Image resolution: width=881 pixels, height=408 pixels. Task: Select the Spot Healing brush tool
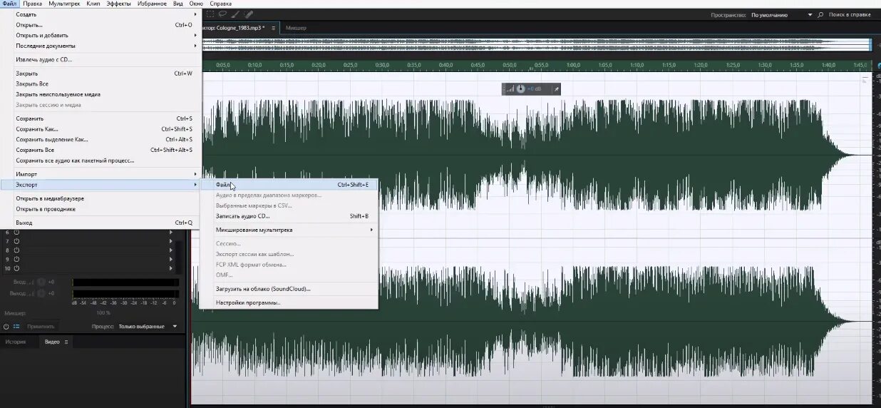[x=247, y=14]
